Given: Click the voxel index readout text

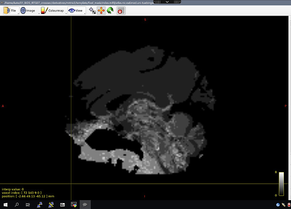Looking at the screenshot, I should (x=21, y=193).
